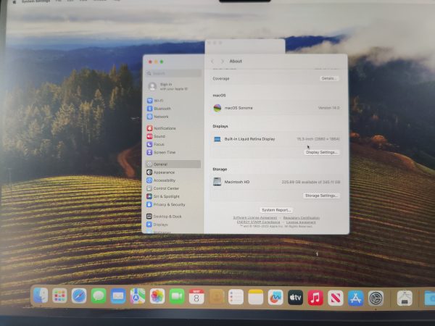The width and height of the screenshot is (435, 326).
Task: Click the System Report button
Action: pos(276,210)
